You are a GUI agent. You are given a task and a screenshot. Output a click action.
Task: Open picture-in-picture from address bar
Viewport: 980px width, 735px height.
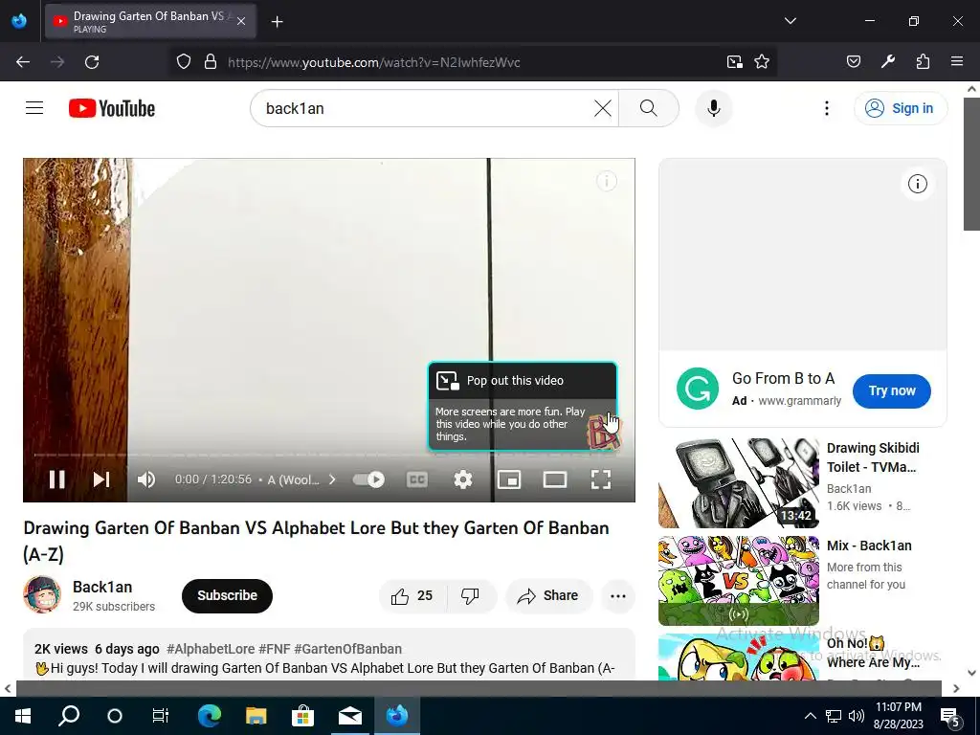tap(735, 62)
